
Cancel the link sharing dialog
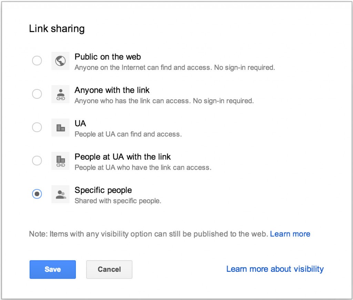tap(109, 269)
